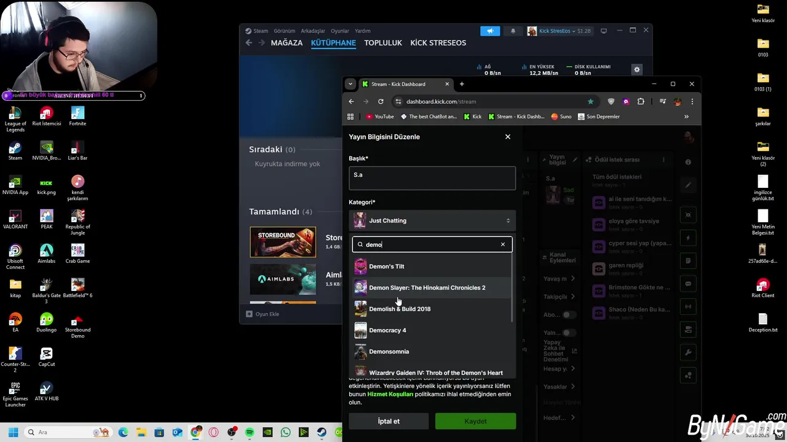The height and width of the screenshot is (442, 787).
Task: Show more bookmarks overflow chevron
Action: click(686, 117)
